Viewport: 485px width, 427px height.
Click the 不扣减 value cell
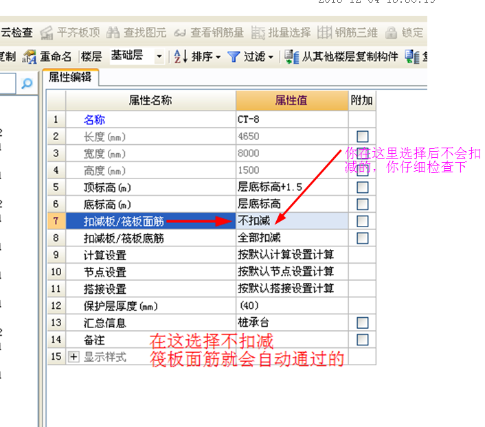[292, 221]
